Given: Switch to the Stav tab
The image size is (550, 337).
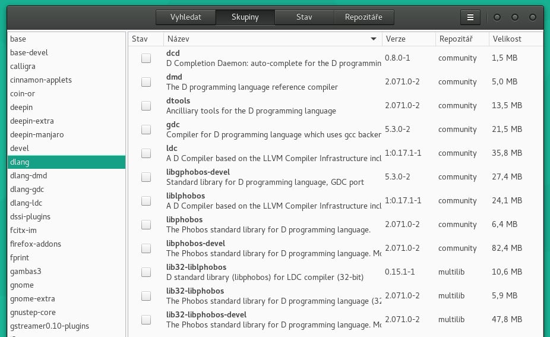Looking at the screenshot, I should [x=304, y=17].
